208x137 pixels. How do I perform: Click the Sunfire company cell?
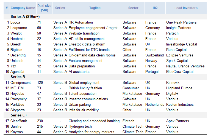16,127
